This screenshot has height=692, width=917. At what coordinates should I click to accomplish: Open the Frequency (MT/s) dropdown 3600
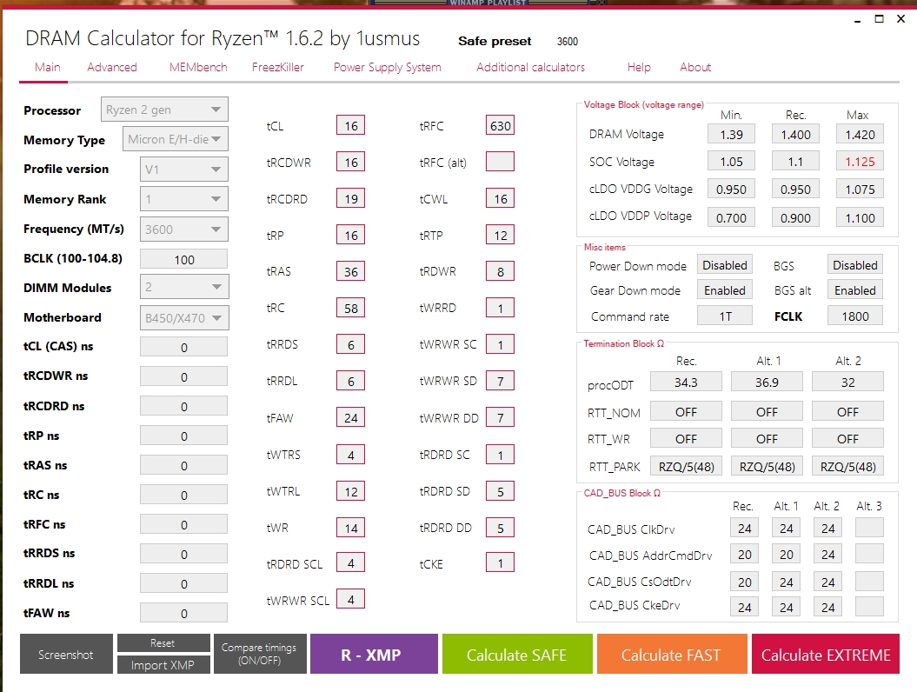[183, 230]
